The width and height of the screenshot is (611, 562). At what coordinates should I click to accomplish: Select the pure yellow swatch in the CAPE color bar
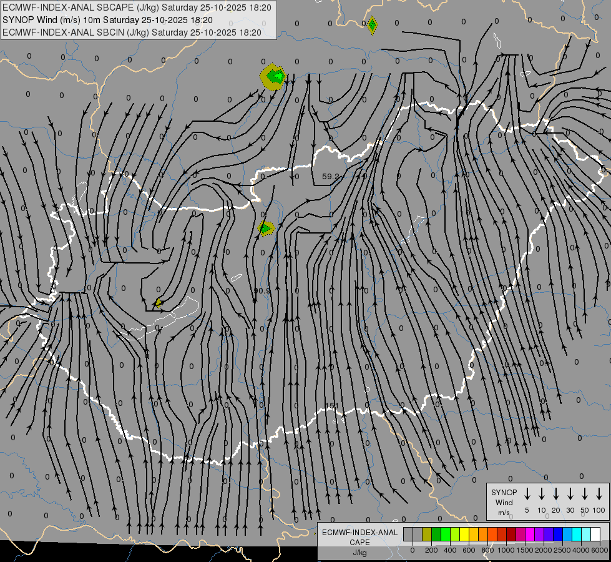[x=464, y=534]
